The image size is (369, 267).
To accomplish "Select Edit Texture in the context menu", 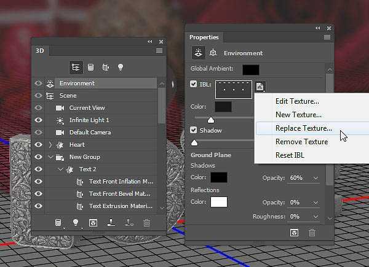I will pos(297,101).
